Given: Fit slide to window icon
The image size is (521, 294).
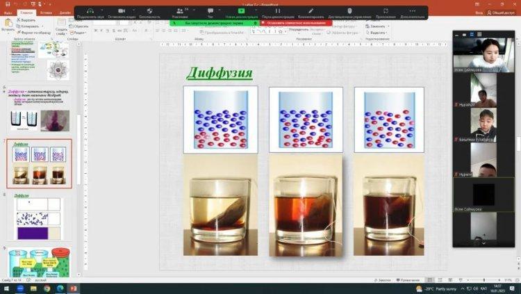Looking at the screenshot, I should click(516, 280).
